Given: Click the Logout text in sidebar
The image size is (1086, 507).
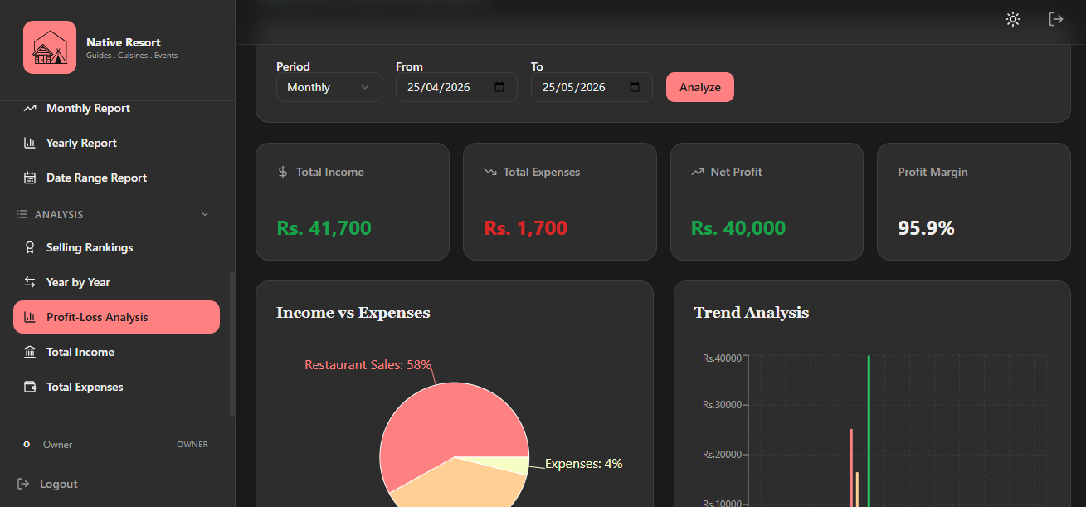Looking at the screenshot, I should coord(59,484).
